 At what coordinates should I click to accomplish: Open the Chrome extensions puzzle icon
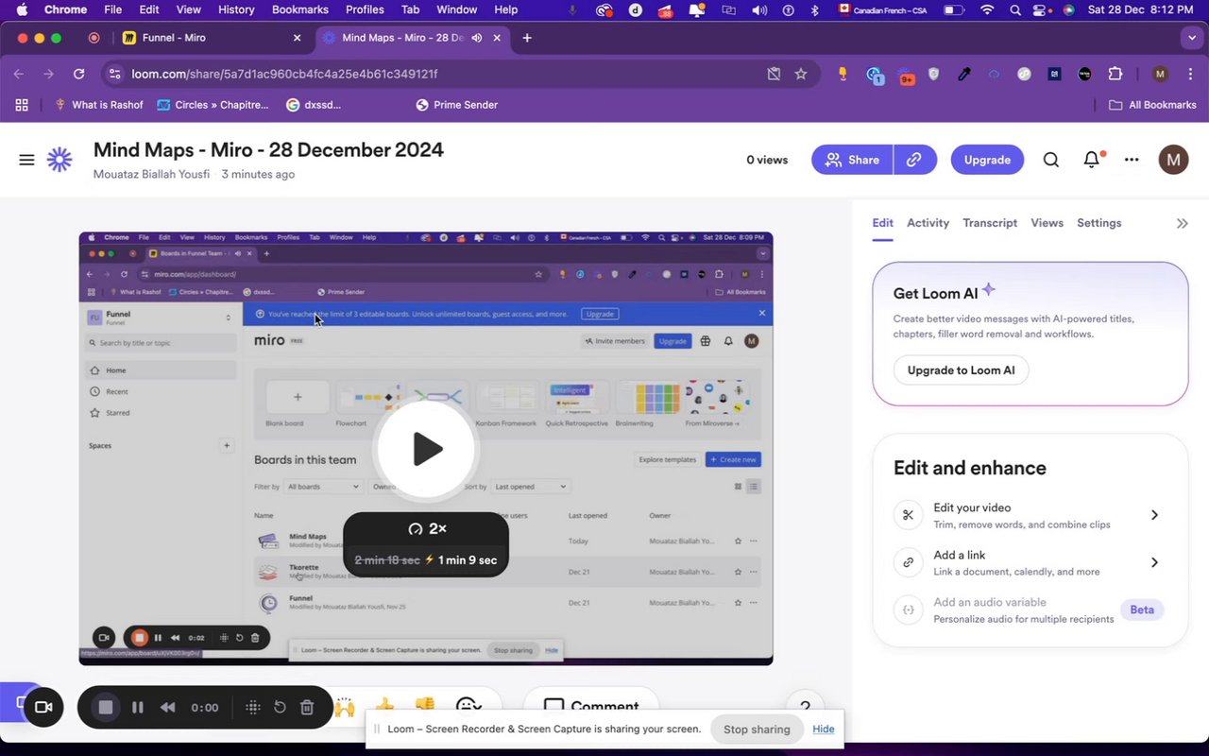pyautogui.click(x=1115, y=74)
